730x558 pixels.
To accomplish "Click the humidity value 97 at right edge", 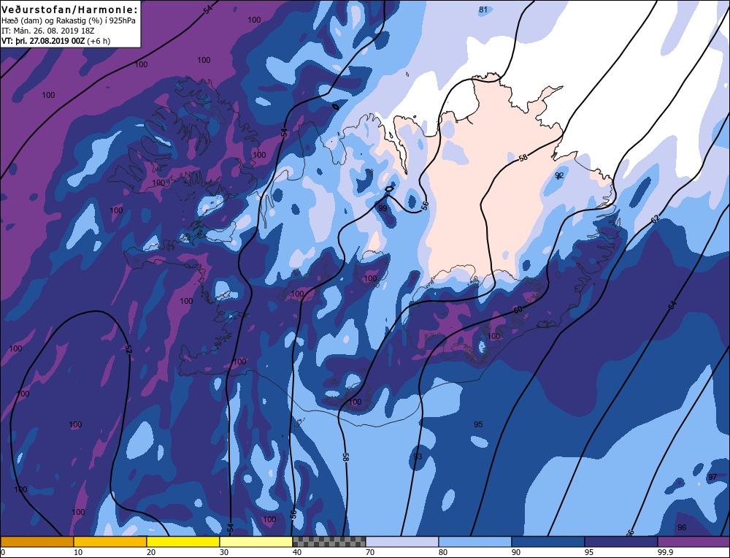I will coord(712,478).
